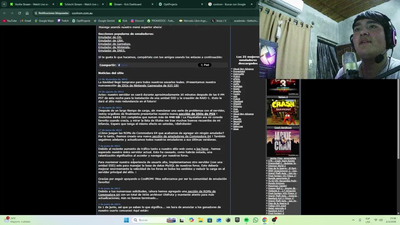Open File Explorer from the taskbar
Screen dimensions: 400x225
click(x=200, y=220)
